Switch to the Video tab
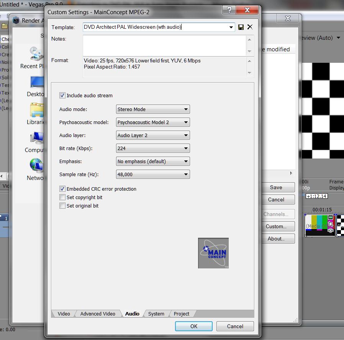Viewport: 344px width, 340px height. click(64, 314)
